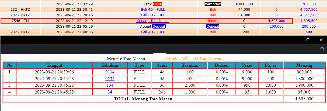The image size is (327, 111).
Task: Select the 1,800,000 winning amount
Action: point(304,79)
